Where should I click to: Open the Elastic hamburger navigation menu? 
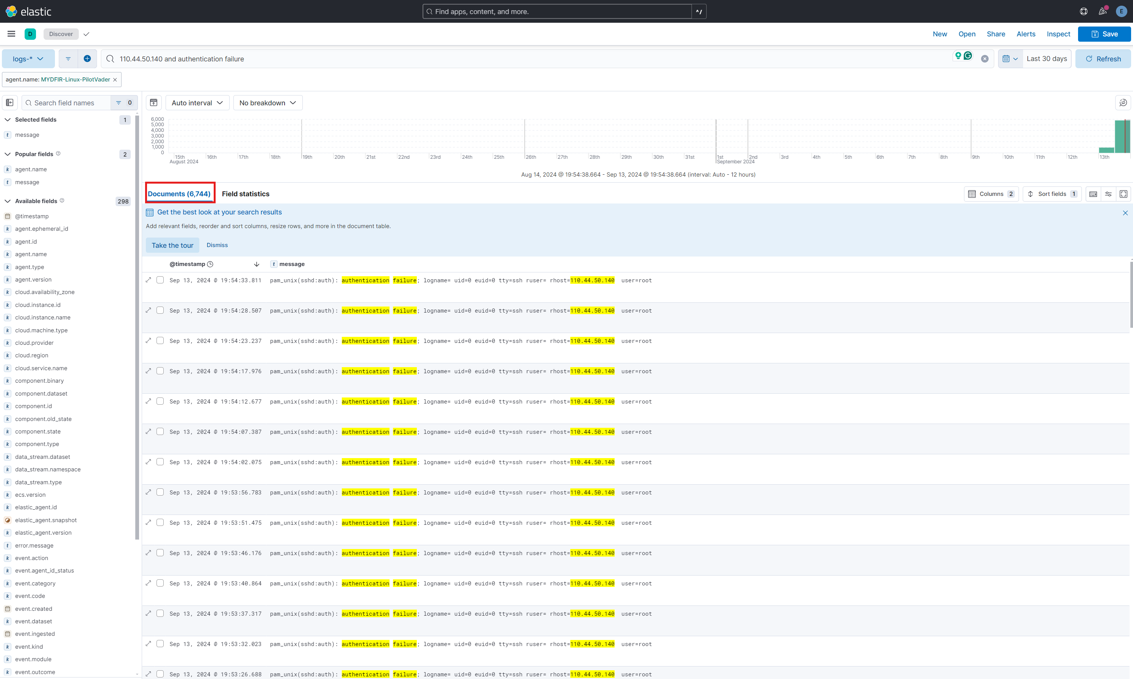pos(11,33)
